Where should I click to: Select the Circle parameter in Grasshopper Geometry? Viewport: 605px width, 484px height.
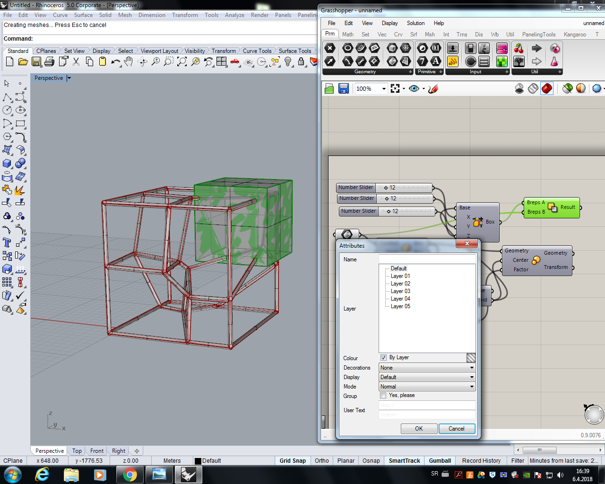(347, 48)
